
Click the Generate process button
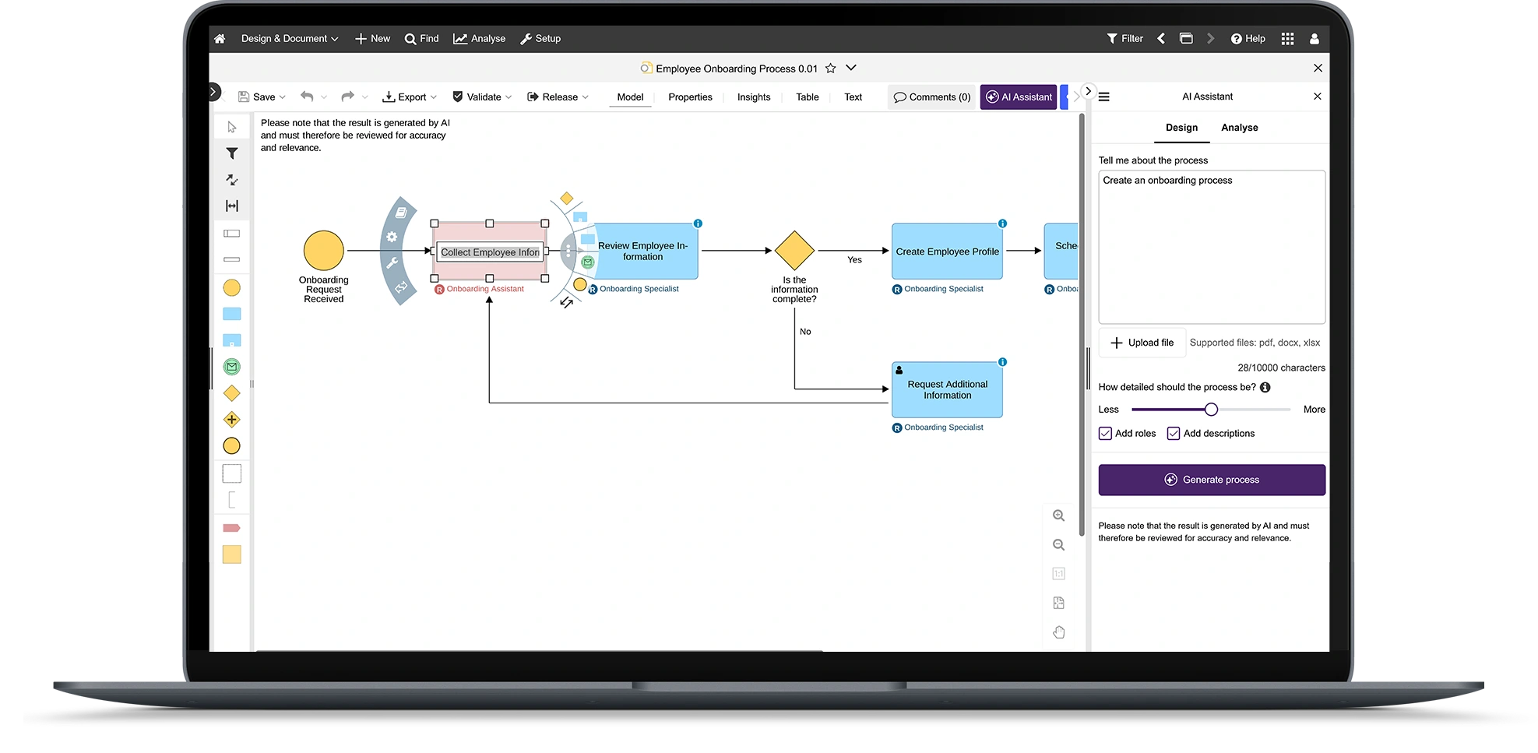click(x=1211, y=480)
